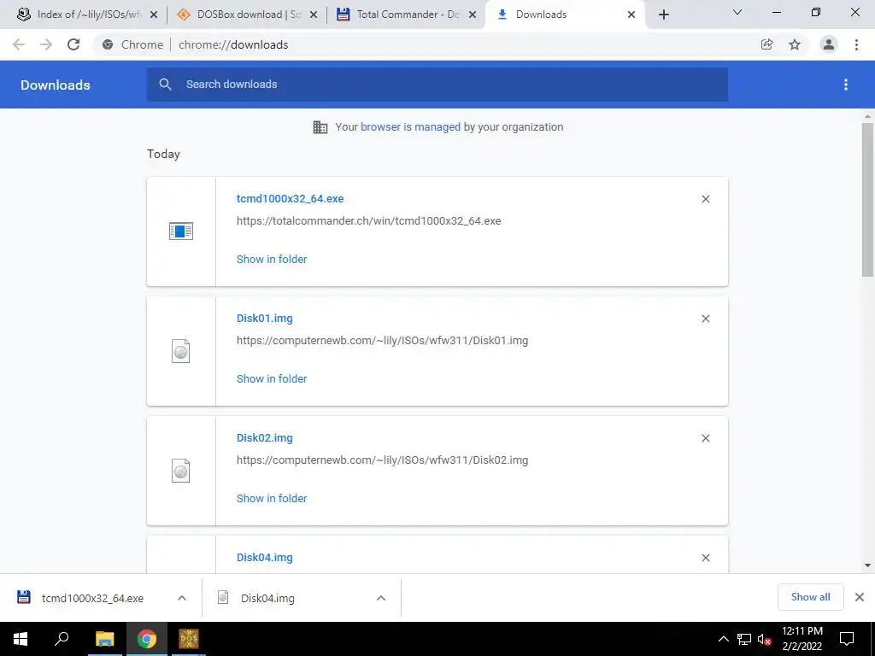Open the Disk01.img file link

[265, 318]
